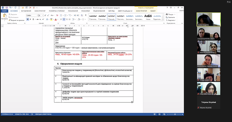This screenshot has width=232, height=122.
Task: Switch to the РОЗМІТКА СТОРІНКИ tab
Action: pos(57,11)
